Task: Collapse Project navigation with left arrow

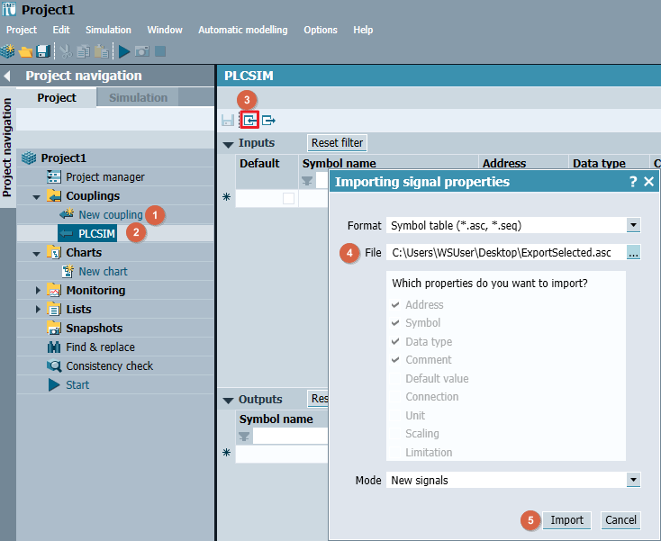Action: tap(7, 76)
